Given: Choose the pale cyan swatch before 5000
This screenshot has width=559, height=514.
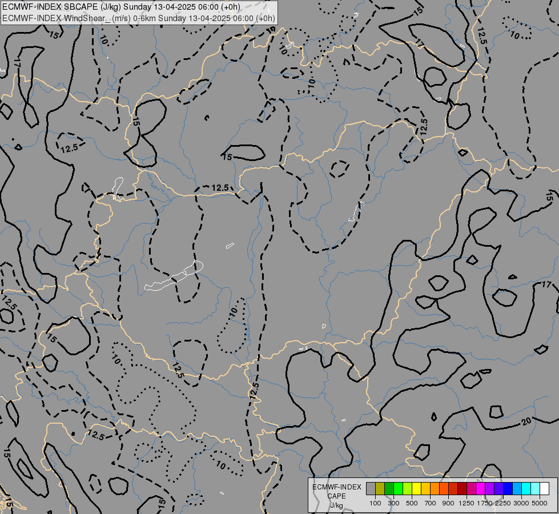Looking at the screenshot, I should 536,489.
